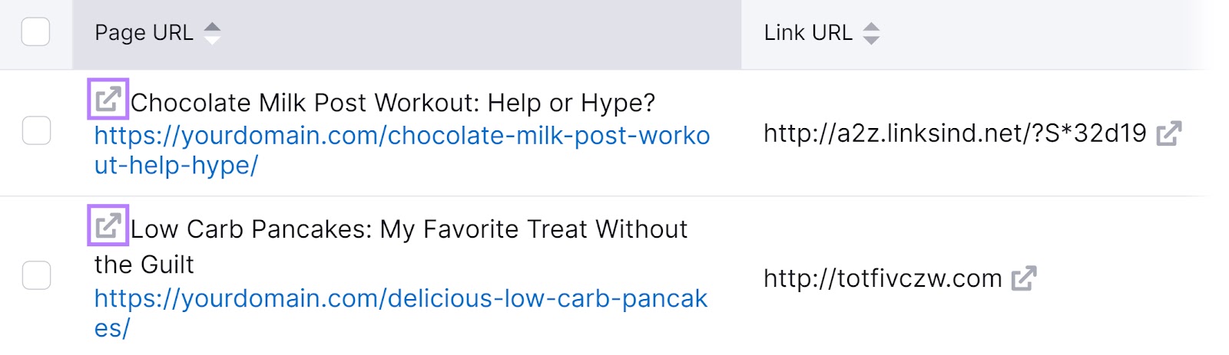
Task: Open external link icon beside Low Carb Pancakes title
Action: pos(108,225)
